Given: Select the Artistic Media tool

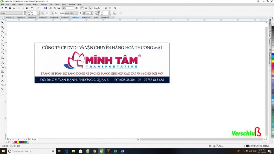Looking at the screenshot, I should 2,40.
